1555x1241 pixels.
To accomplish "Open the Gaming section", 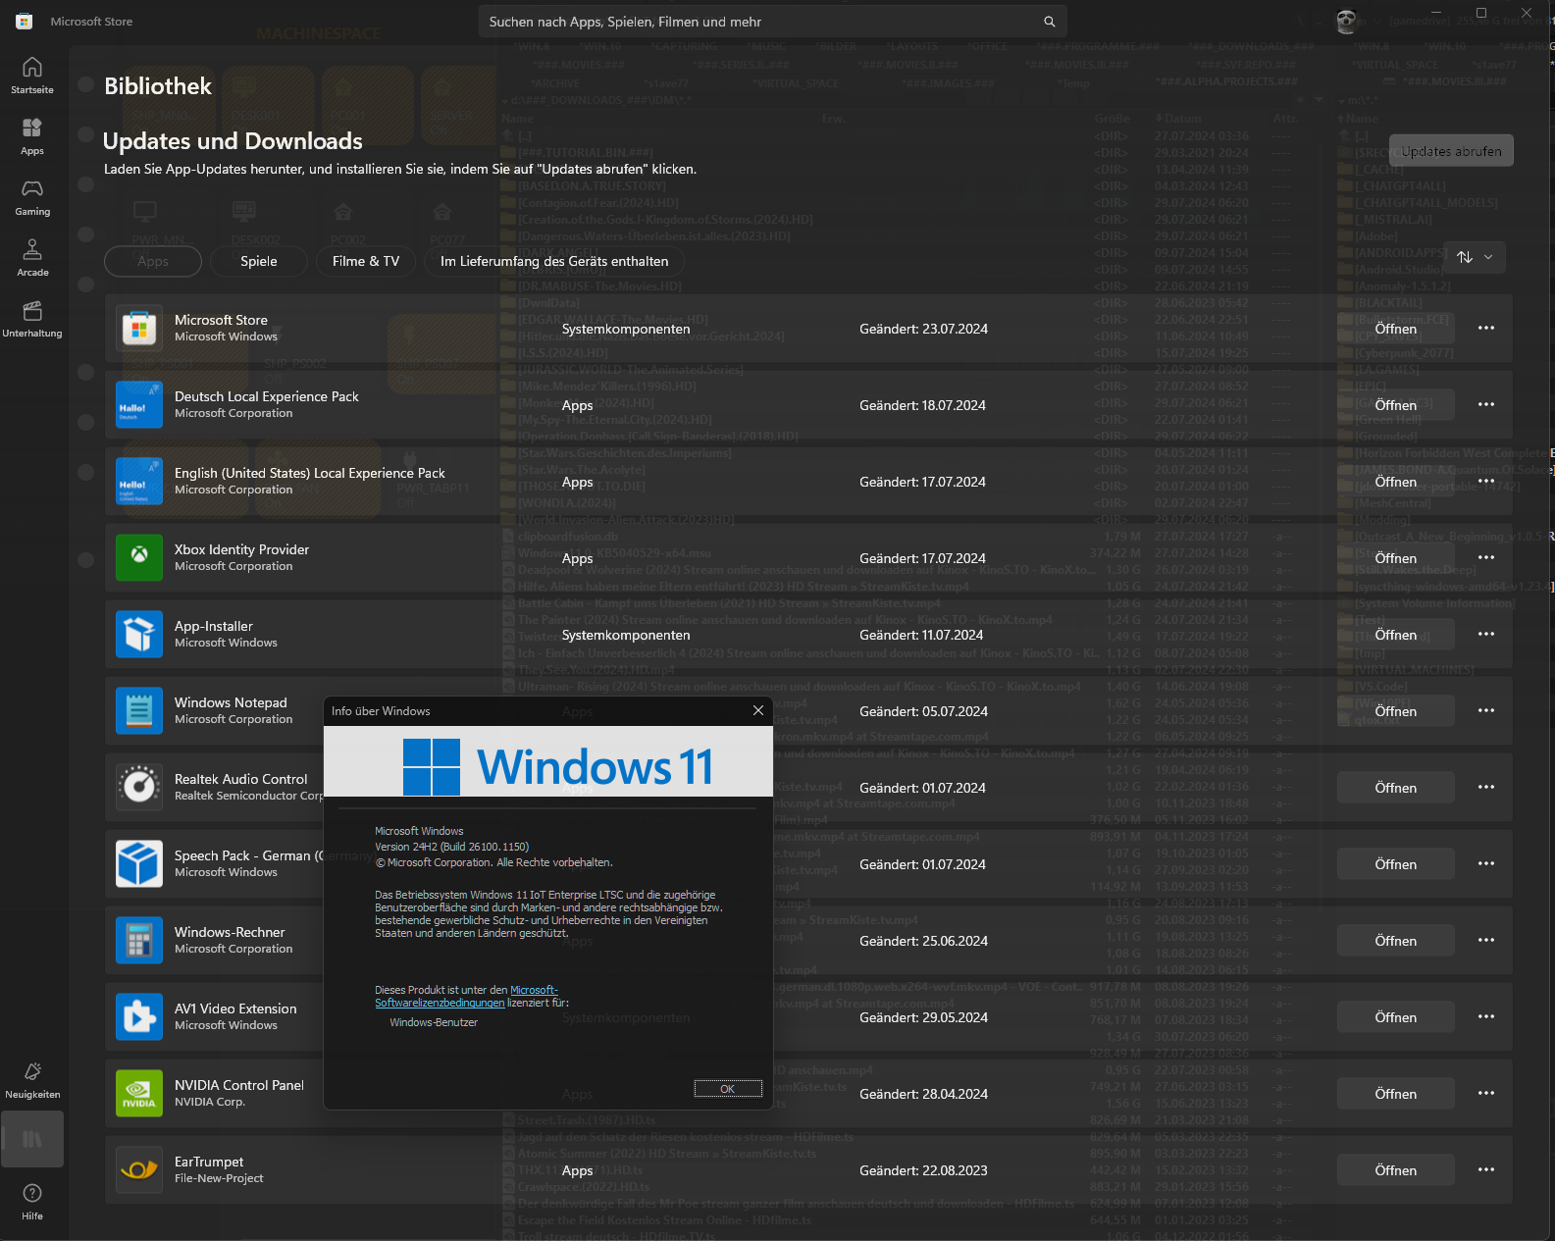I will coord(32,197).
